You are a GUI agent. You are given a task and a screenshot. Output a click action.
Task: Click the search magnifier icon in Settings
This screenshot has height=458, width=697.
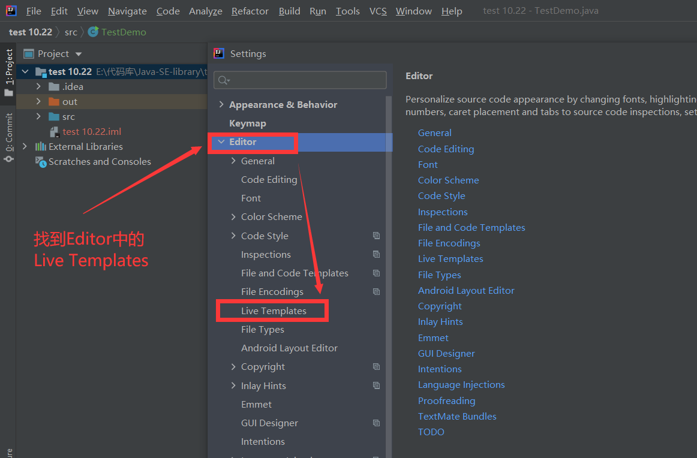[223, 80]
